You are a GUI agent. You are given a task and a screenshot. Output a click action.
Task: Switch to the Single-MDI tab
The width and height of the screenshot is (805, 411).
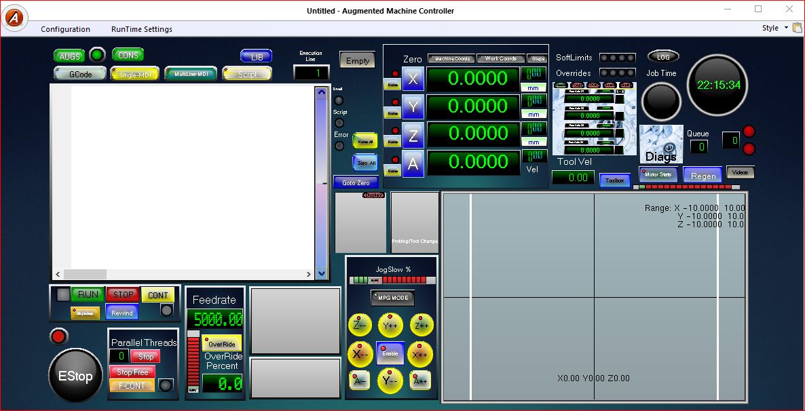point(134,74)
